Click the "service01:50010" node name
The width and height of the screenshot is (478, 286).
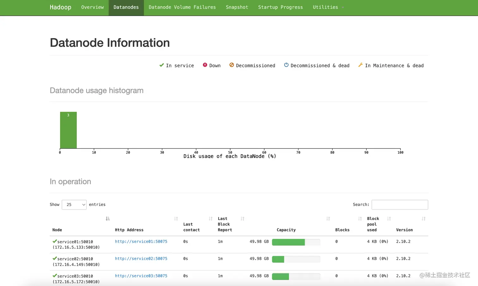75,242
